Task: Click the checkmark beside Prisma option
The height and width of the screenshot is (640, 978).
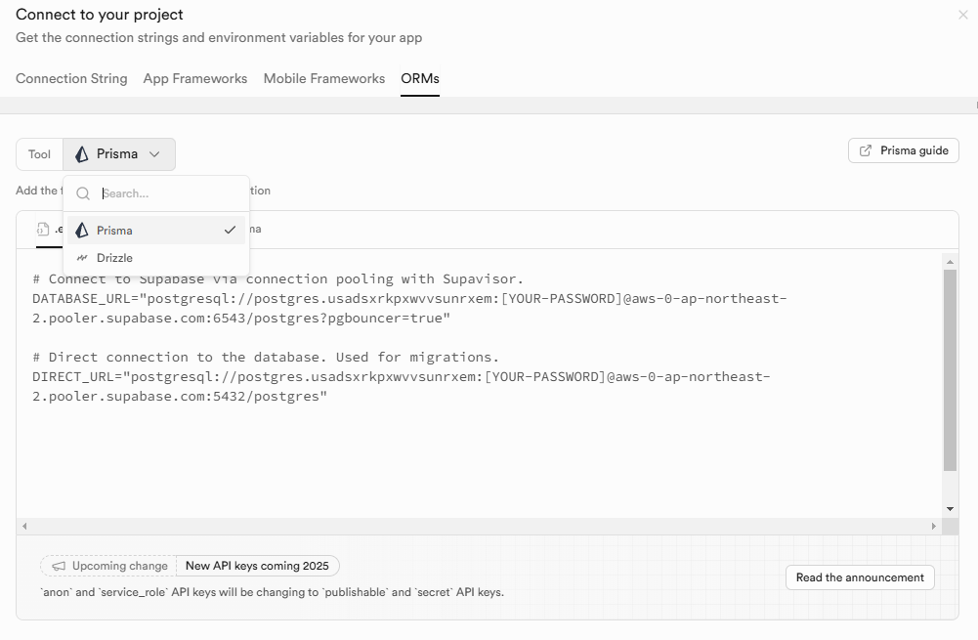Action: tap(231, 231)
